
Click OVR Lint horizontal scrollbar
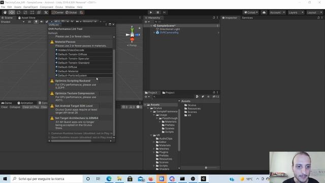tap(71, 141)
